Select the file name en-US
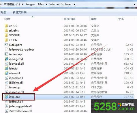 click(13, 26)
